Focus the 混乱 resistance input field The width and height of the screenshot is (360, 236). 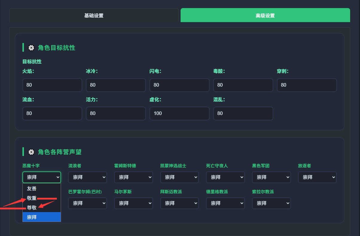pyautogui.click(x=243, y=114)
